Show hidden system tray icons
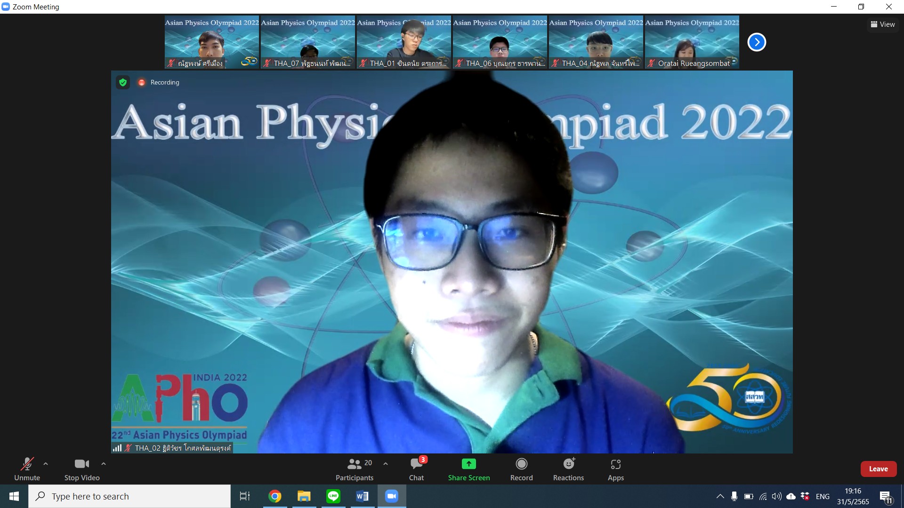The image size is (904, 508). 720,496
